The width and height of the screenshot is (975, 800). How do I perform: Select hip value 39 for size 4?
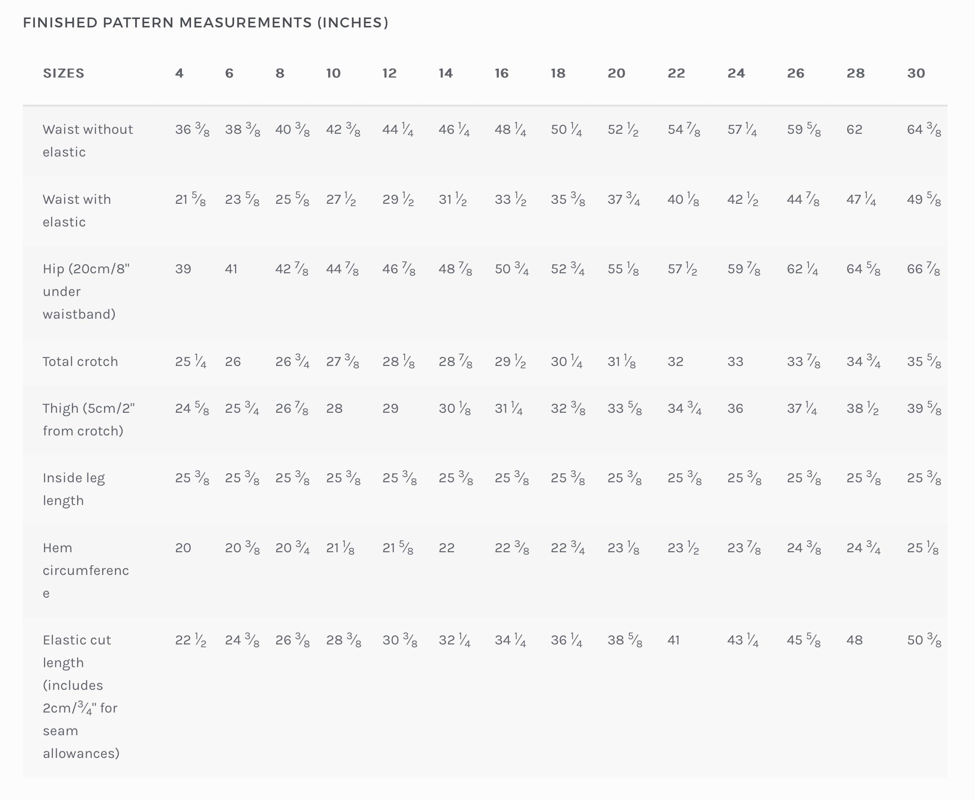click(183, 269)
